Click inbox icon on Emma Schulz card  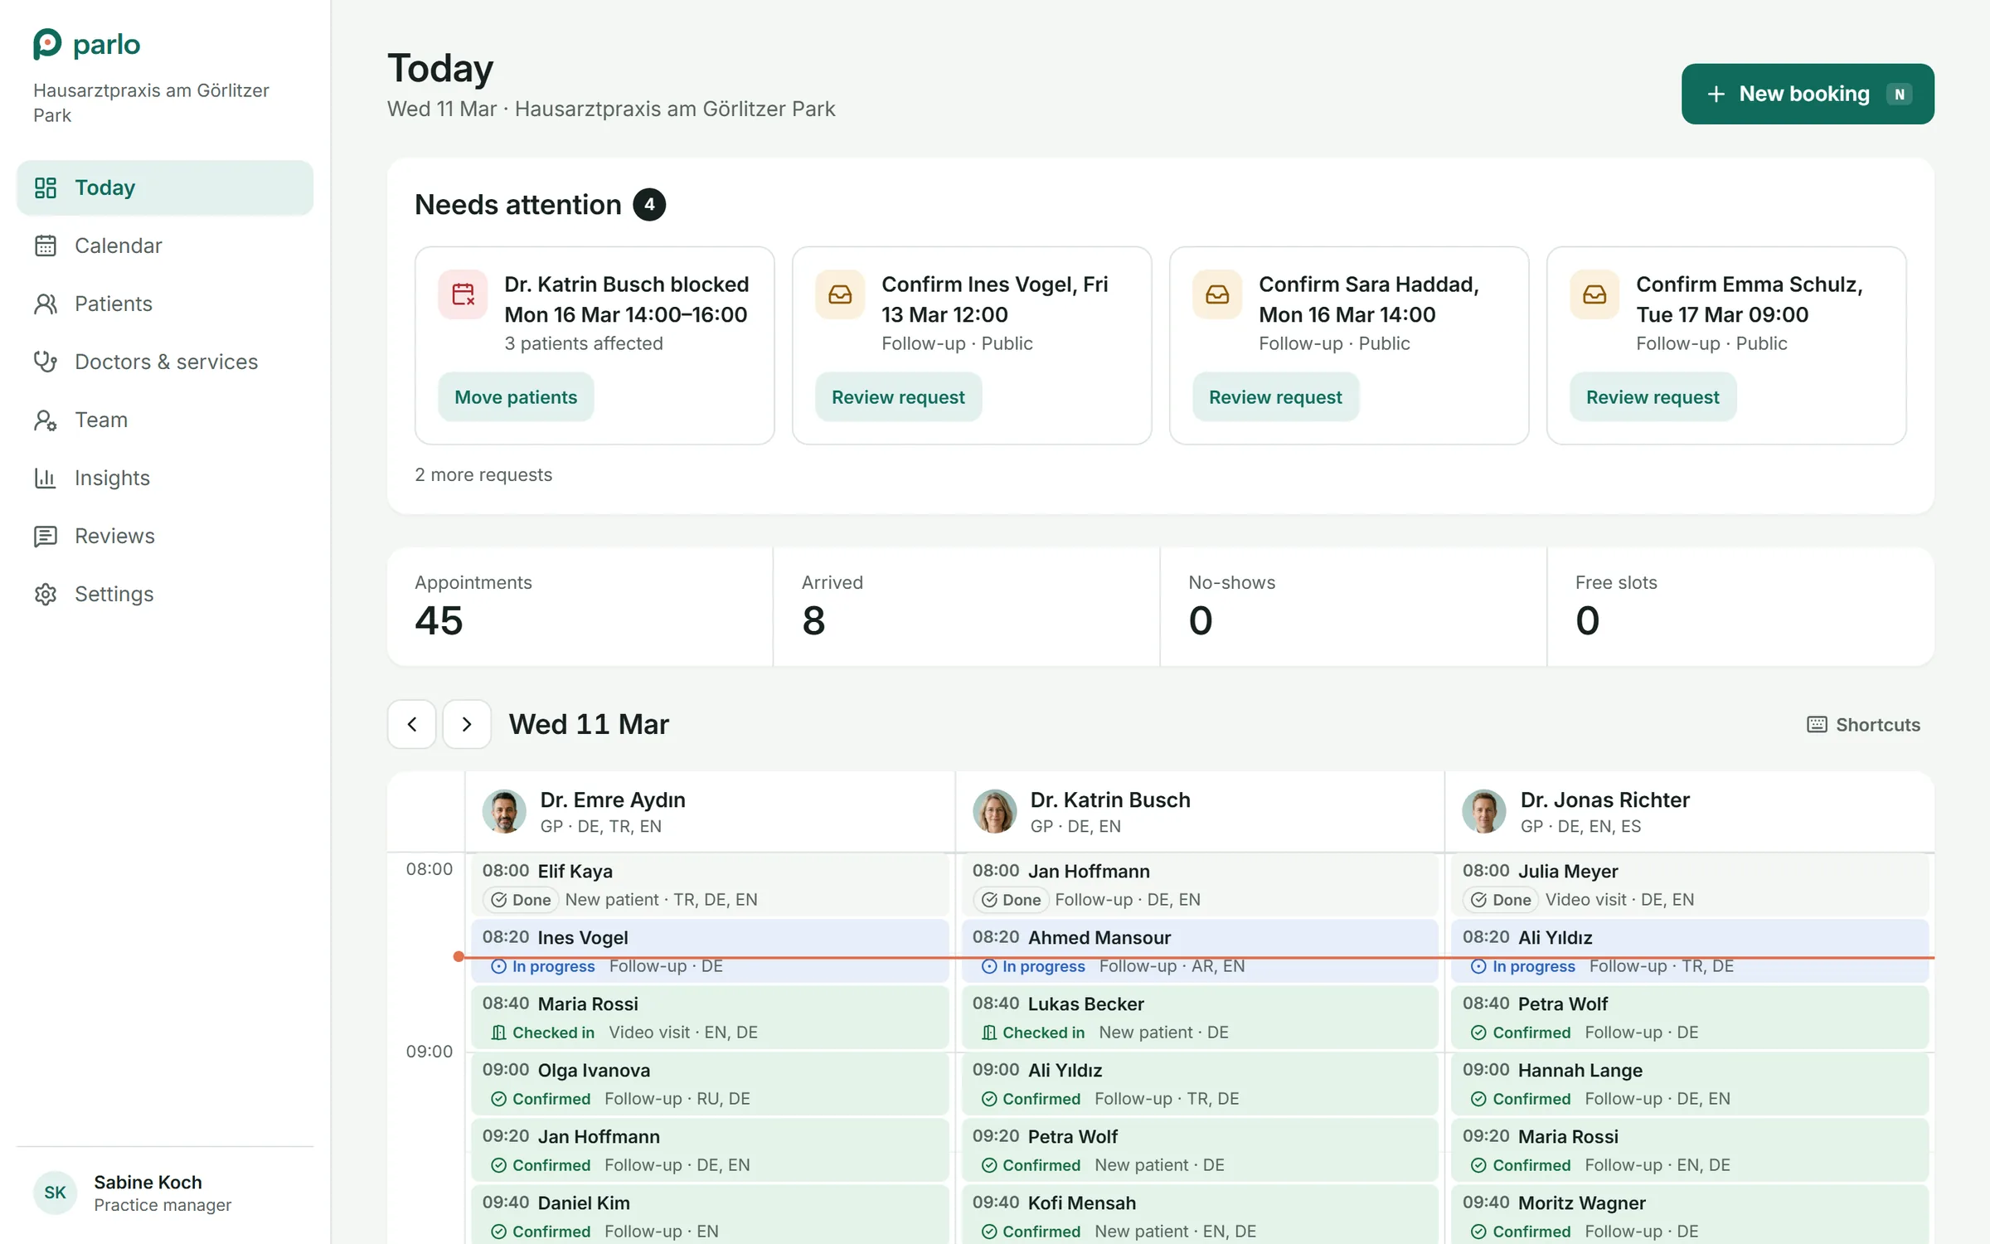(1594, 294)
